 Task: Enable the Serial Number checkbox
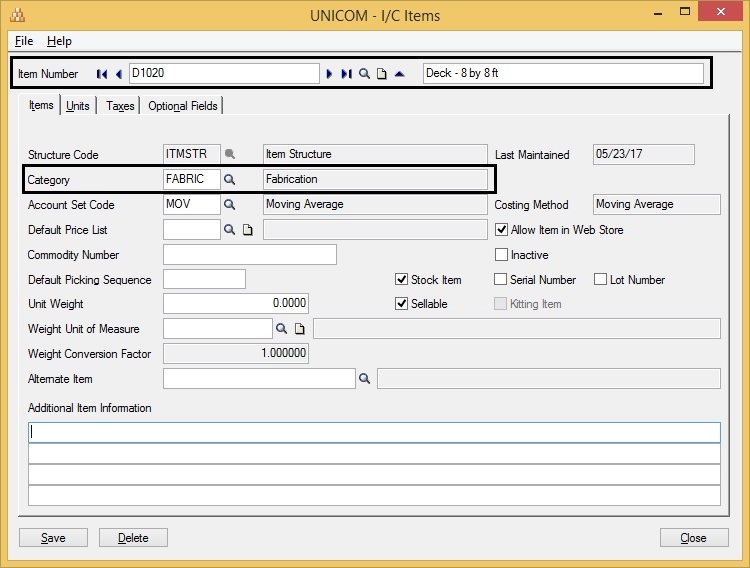click(x=500, y=280)
